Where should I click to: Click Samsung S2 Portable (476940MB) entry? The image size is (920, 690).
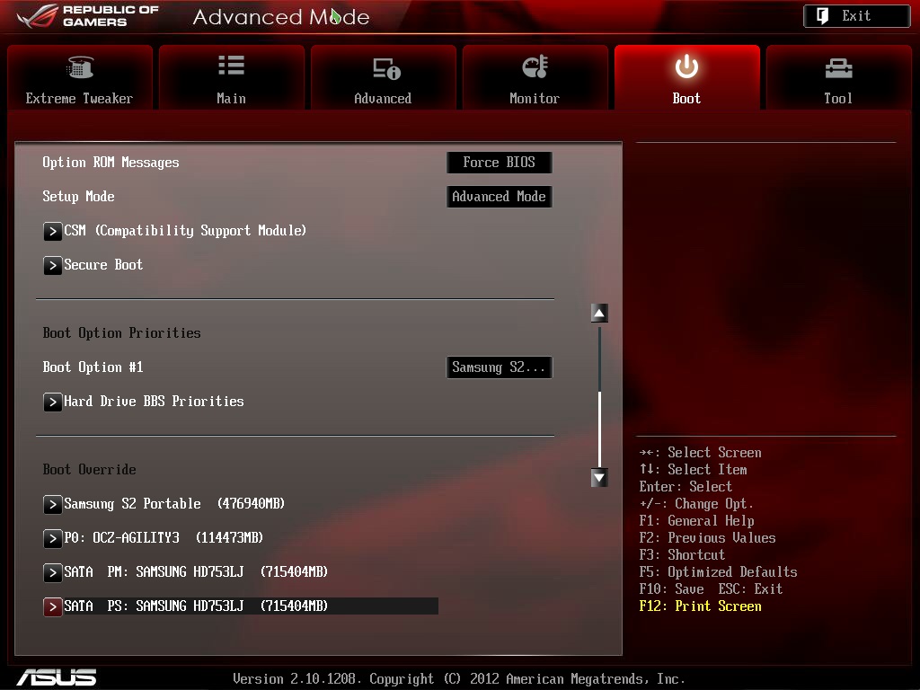(x=174, y=504)
